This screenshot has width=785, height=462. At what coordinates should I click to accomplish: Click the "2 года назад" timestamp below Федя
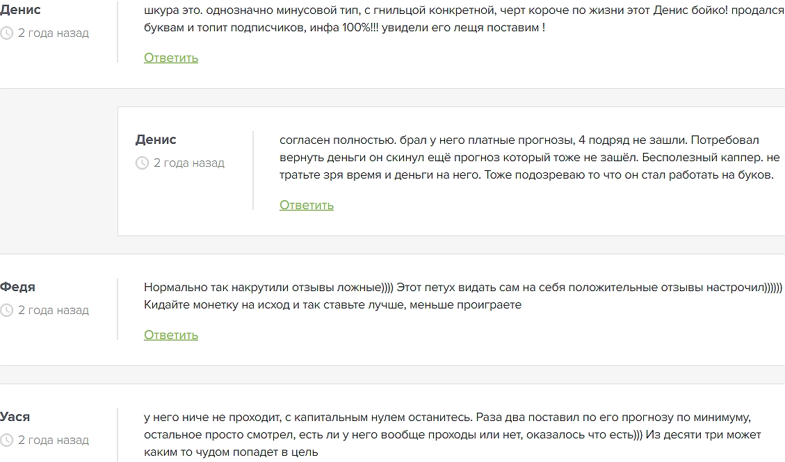54,311
